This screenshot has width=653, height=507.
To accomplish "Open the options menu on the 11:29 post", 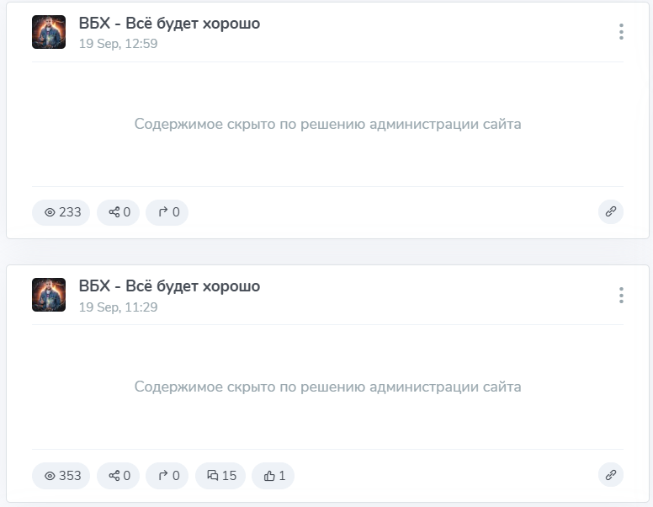I will [x=621, y=295].
